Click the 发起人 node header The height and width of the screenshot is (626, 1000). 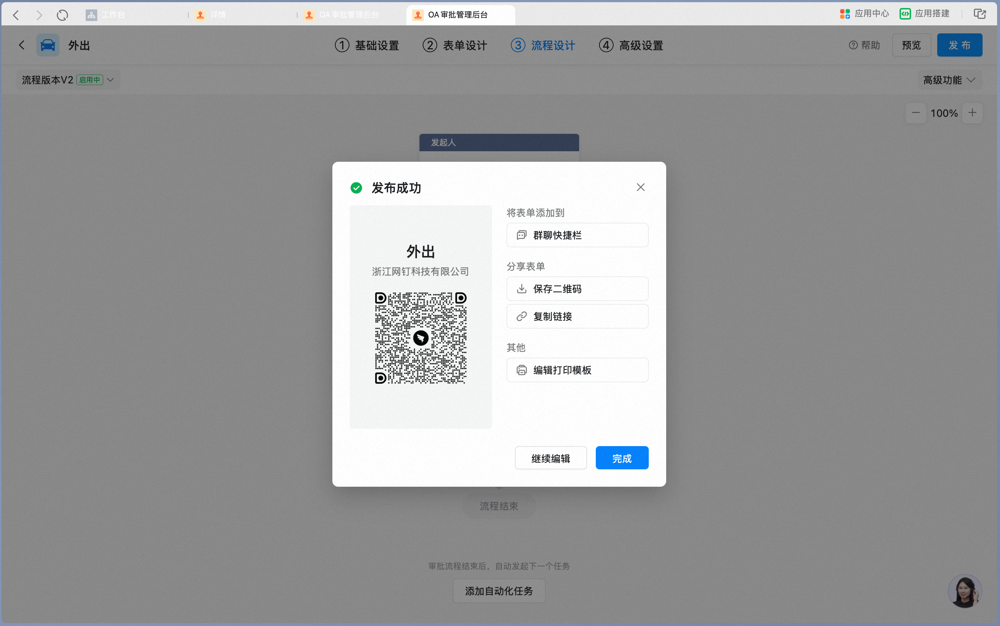click(499, 143)
